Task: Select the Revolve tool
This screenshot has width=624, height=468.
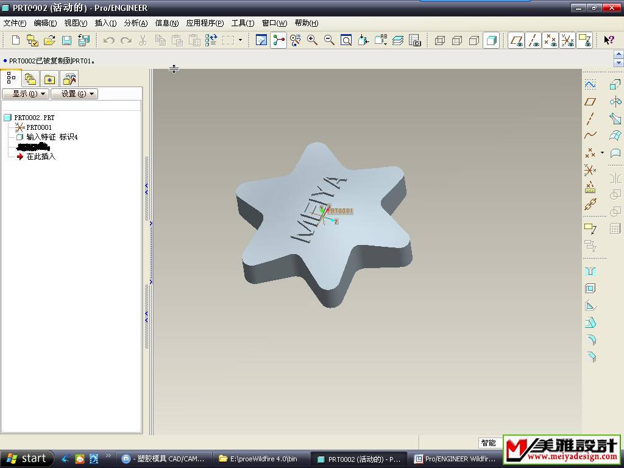Action: point(615,102)
